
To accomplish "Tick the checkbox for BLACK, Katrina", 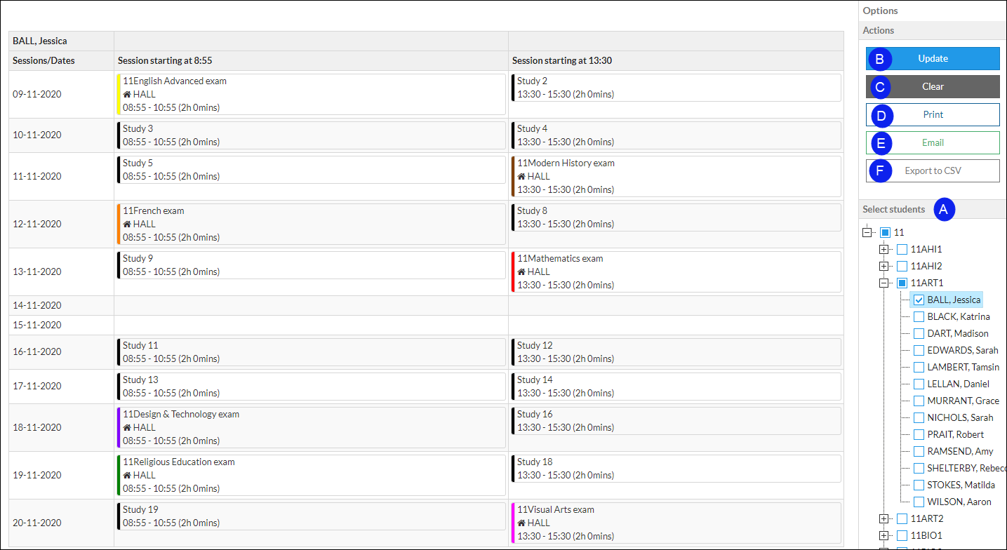I will [919, 316].
